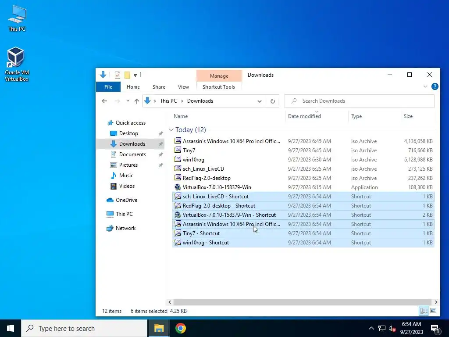Click Downloads in address breadcrumb
The height and width of the screenshot is (337, 449).
click(x=200, y=101)
